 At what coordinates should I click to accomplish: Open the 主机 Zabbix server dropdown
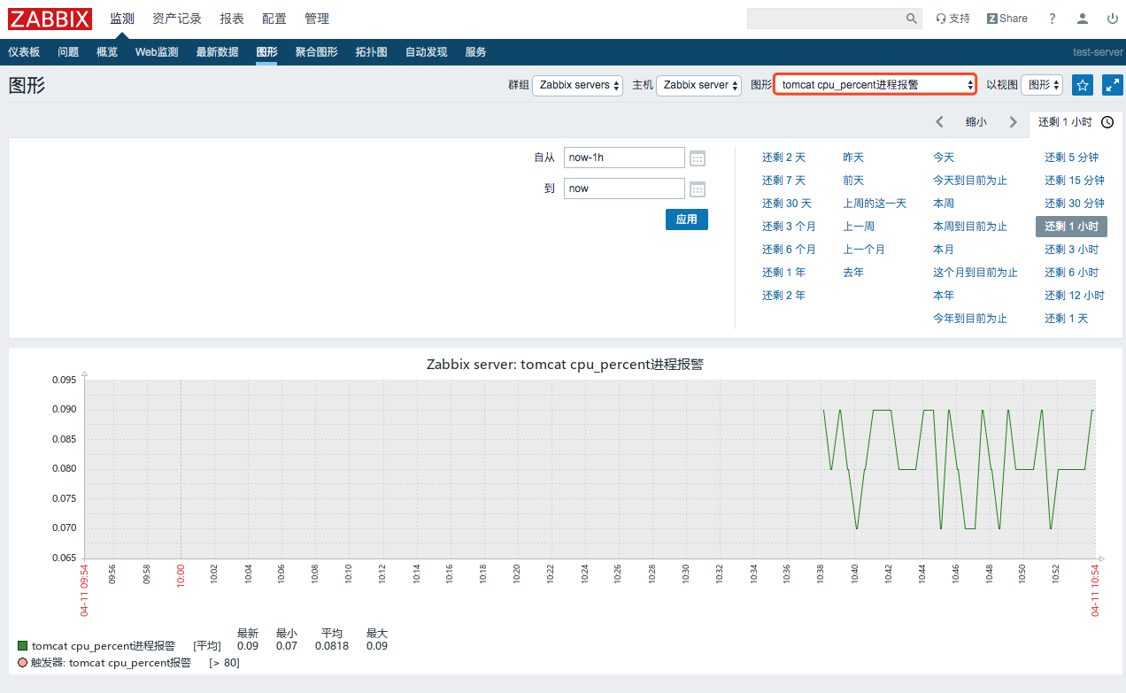(698, 85)
